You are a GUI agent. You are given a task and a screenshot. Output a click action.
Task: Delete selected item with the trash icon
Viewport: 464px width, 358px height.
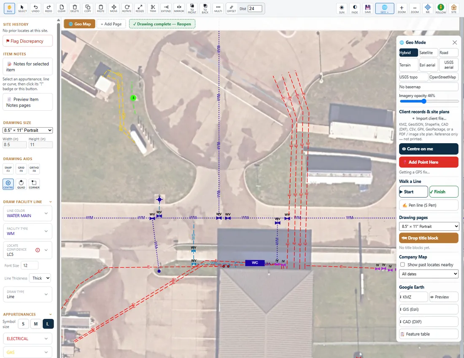tap(75, 8)
